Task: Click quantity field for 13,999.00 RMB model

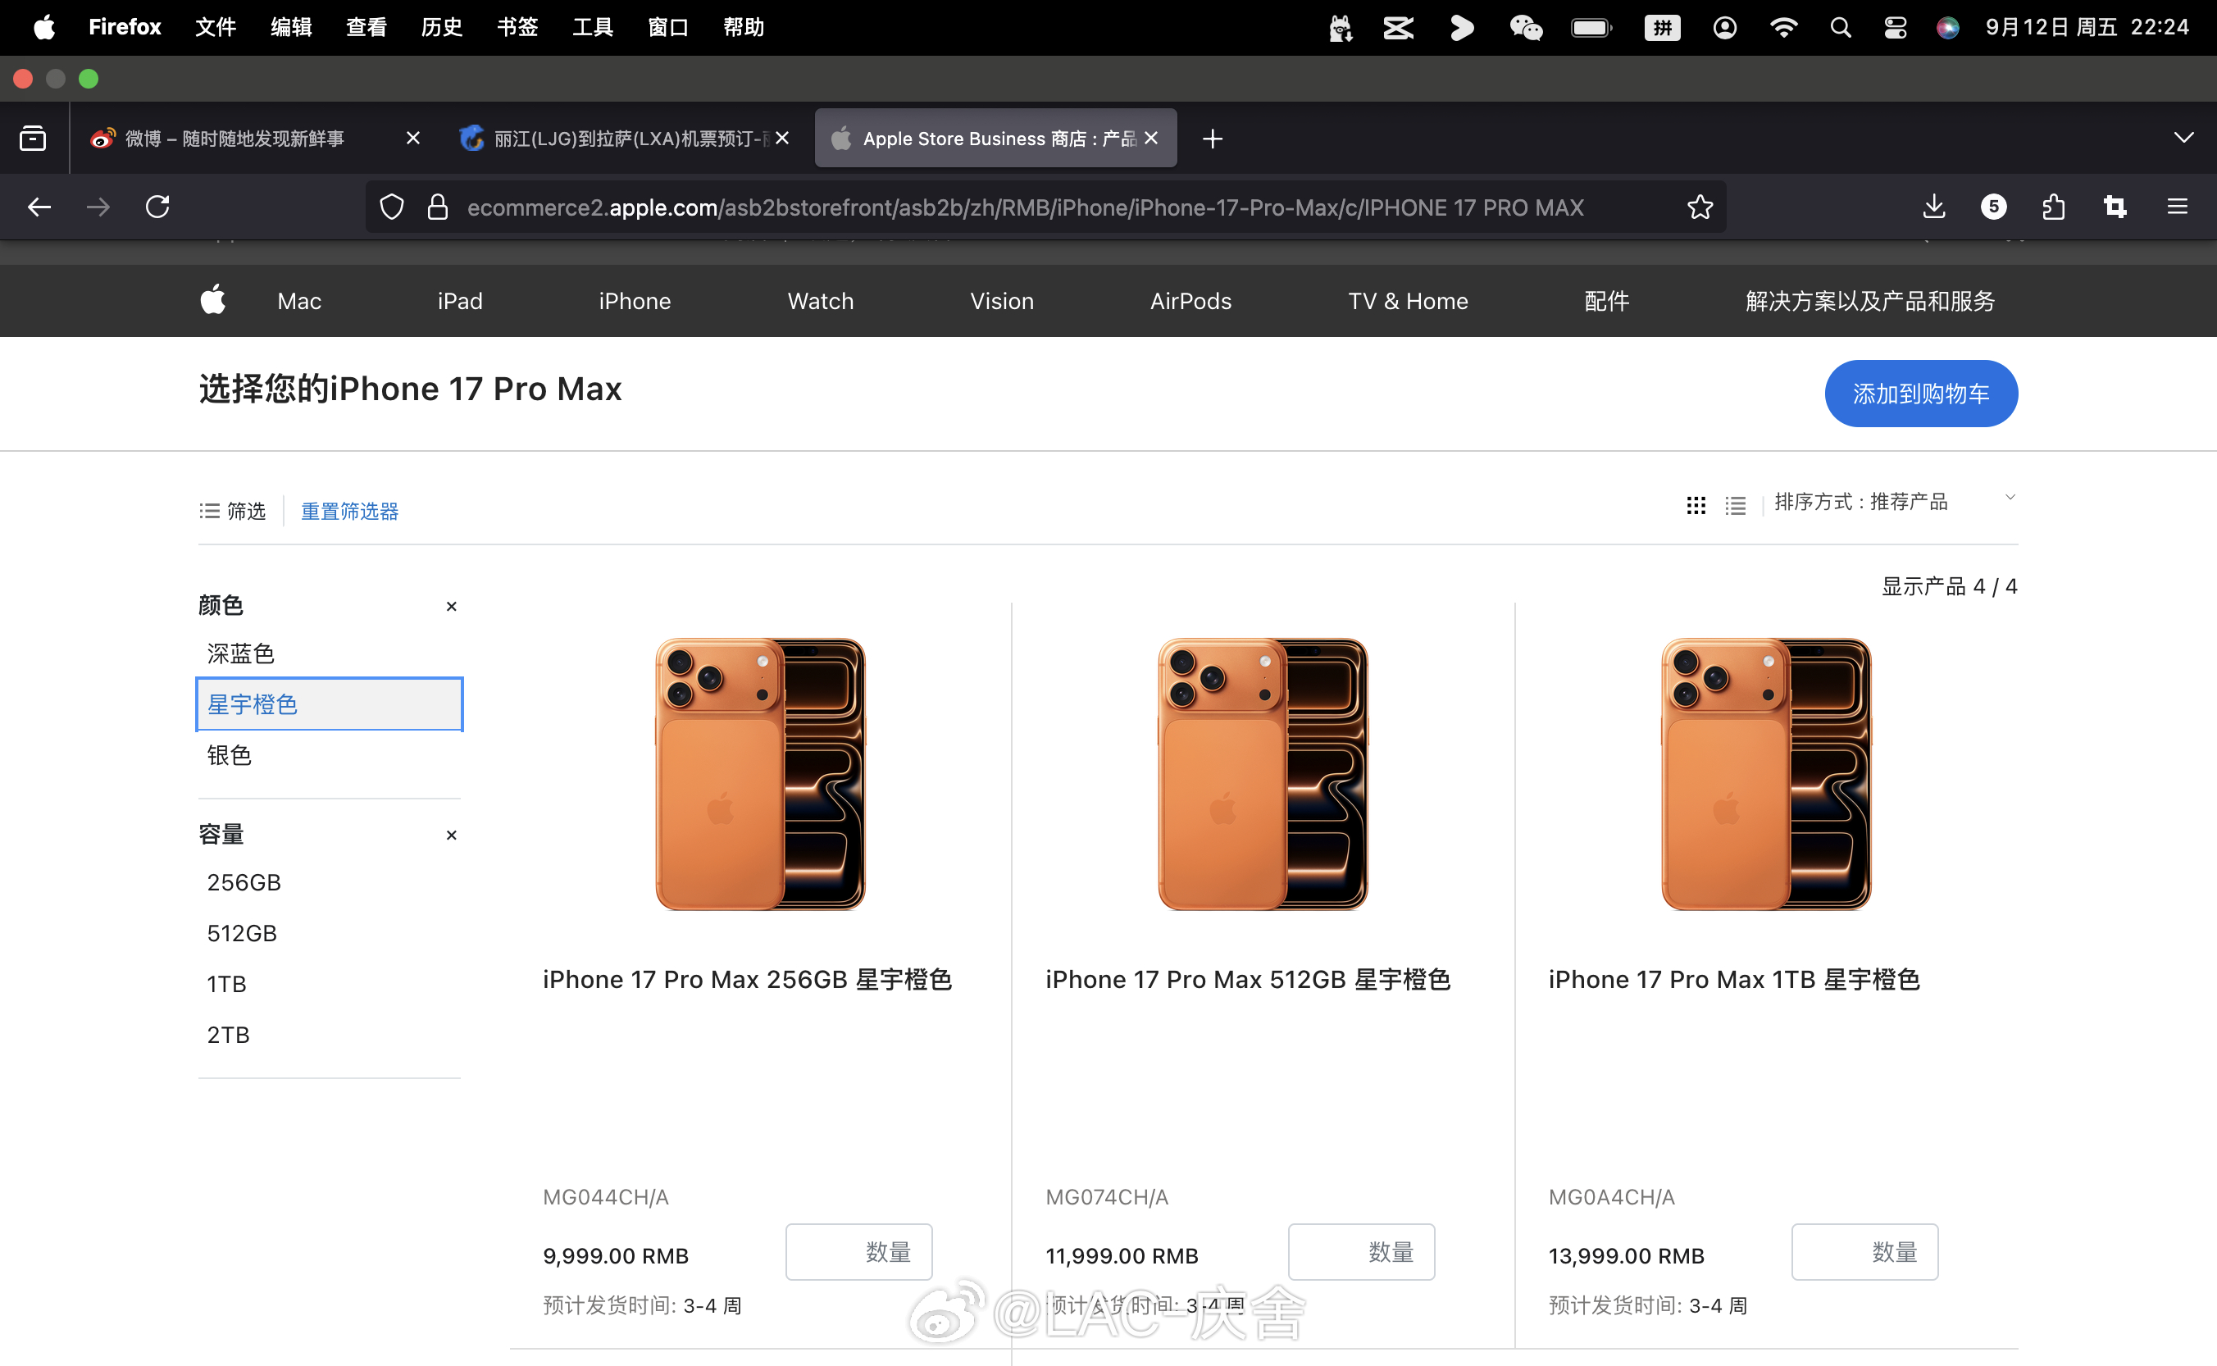Action: [1864, 1252]
